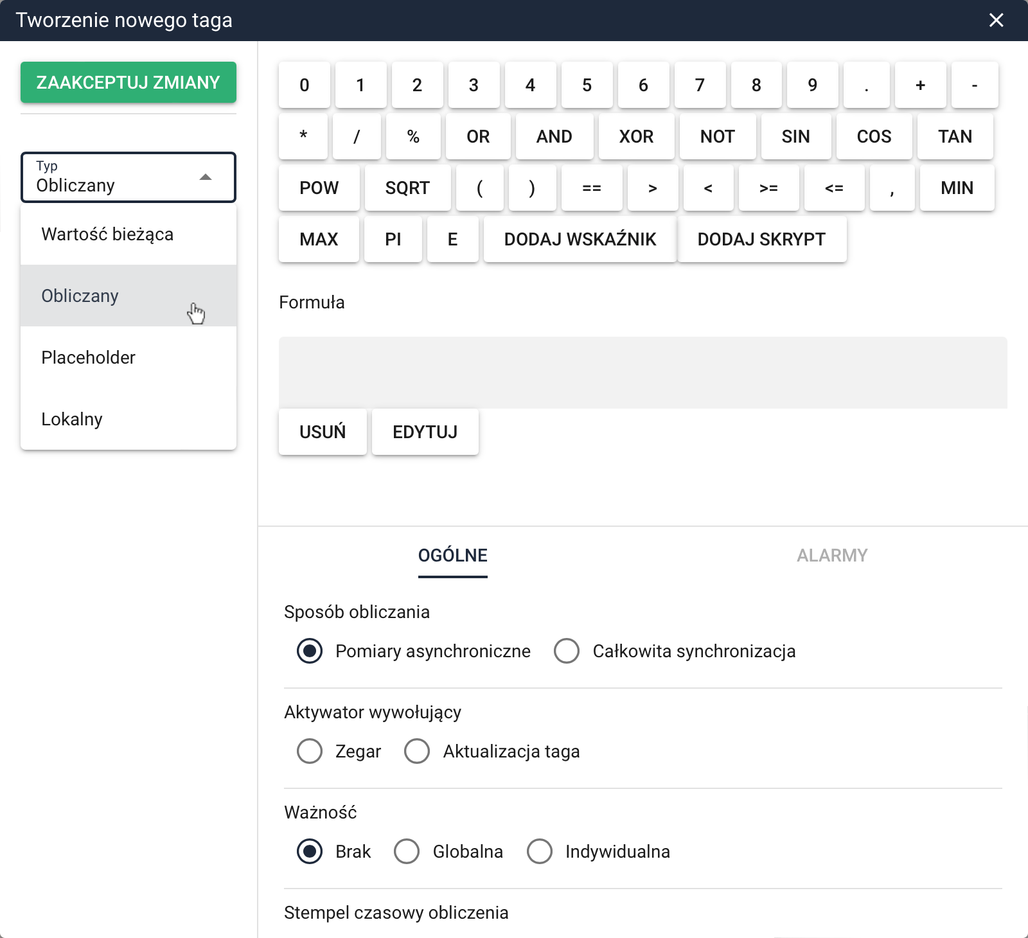This screenshot has width=1028, height=938.
Task: Insert >= comparison operator
Action: (x=769, y=188)
